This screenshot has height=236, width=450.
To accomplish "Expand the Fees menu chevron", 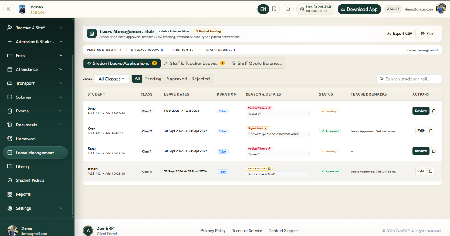I will [x=61, y=56].
